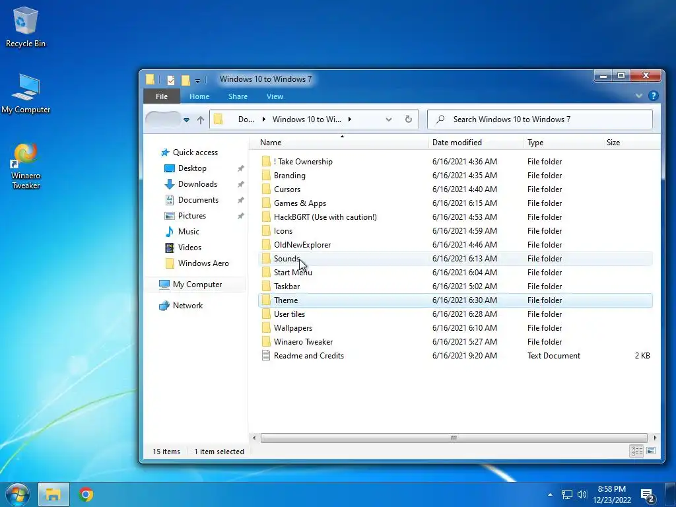Viewport: 676px width, 507px height.
Task: Go up one folder level
Action: tap(201, 120)
